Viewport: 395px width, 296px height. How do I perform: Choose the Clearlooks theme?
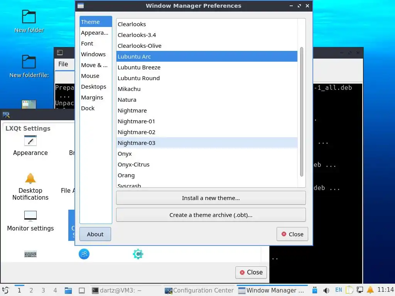click(207, 24)
